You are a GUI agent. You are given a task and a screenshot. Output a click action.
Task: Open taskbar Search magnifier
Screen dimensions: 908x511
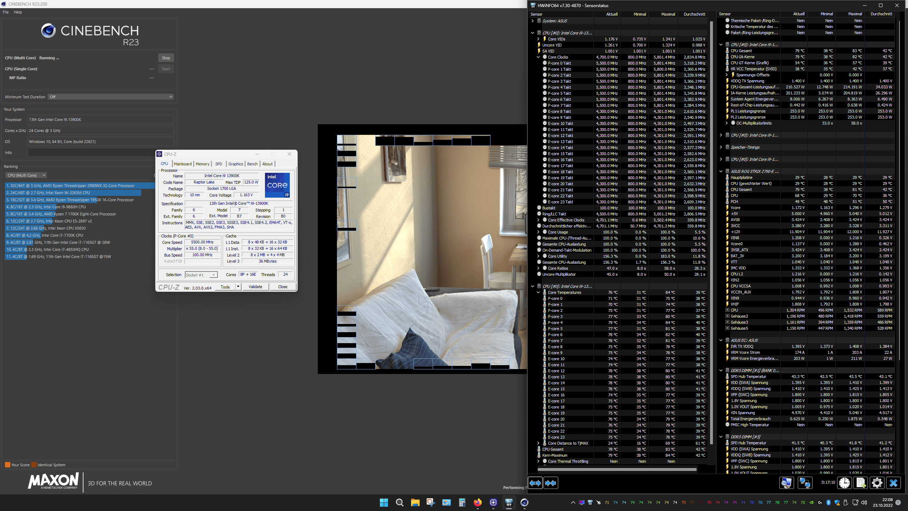pyautogui.click(x=399, y=502)
